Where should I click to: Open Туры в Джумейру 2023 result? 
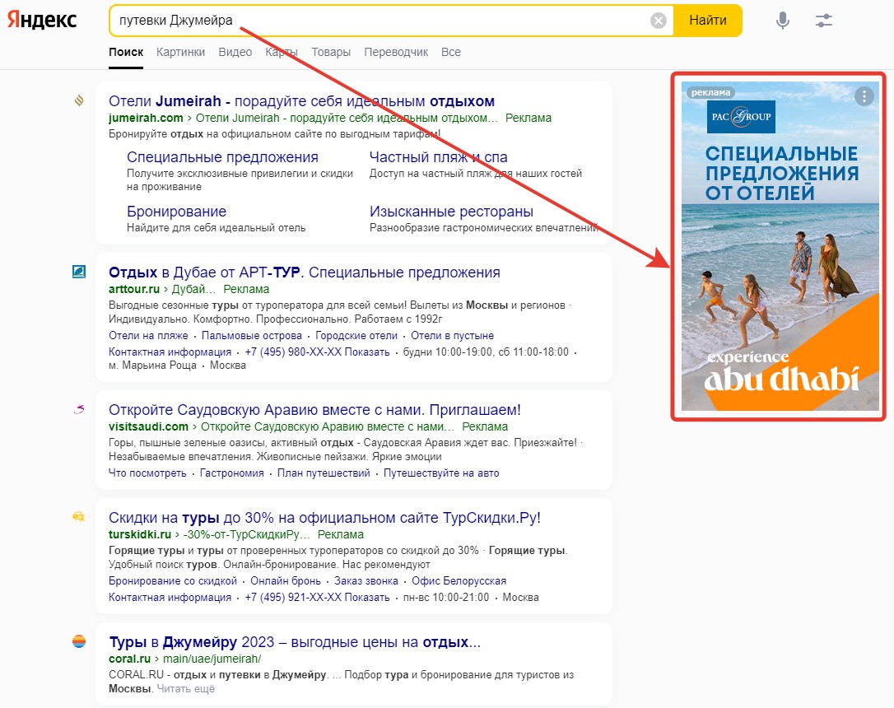(295, 642)
